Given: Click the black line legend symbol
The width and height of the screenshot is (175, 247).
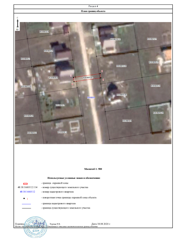Looking at the screenshot, I should tap(26, 208).
